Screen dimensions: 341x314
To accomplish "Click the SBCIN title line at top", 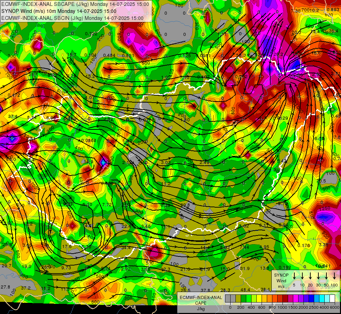I will tap(72, 18).
